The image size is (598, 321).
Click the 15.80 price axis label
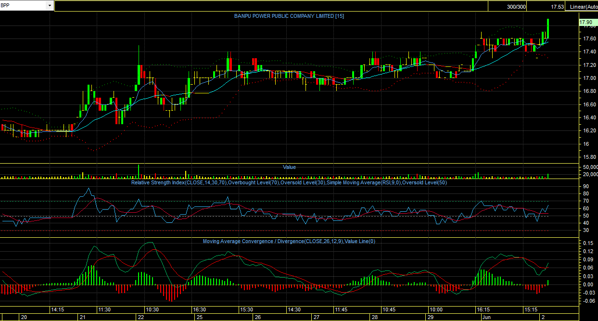click(x=589, y=157)
